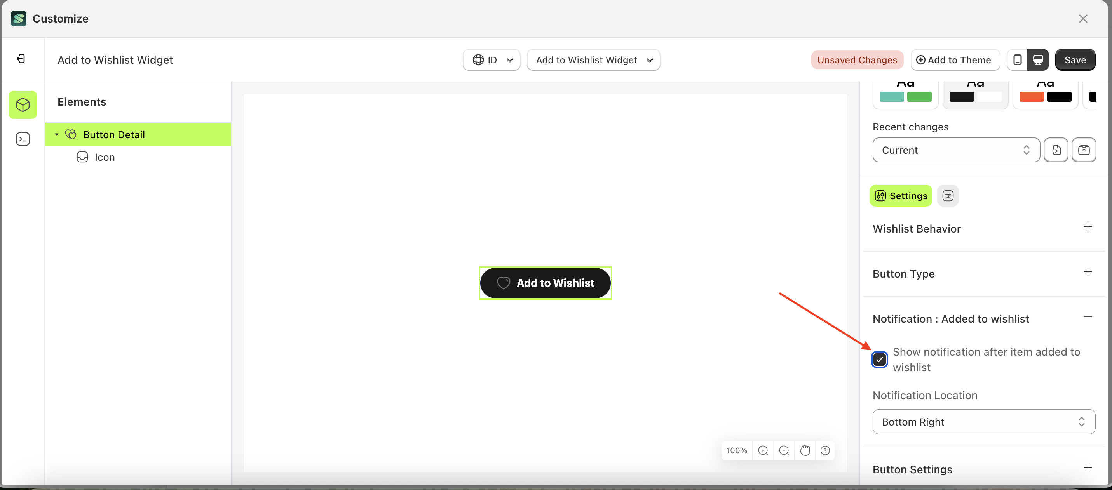The image size is (1112, 490).
Task: Click the exit editor icon top left
Action: [x=20, y=59]
